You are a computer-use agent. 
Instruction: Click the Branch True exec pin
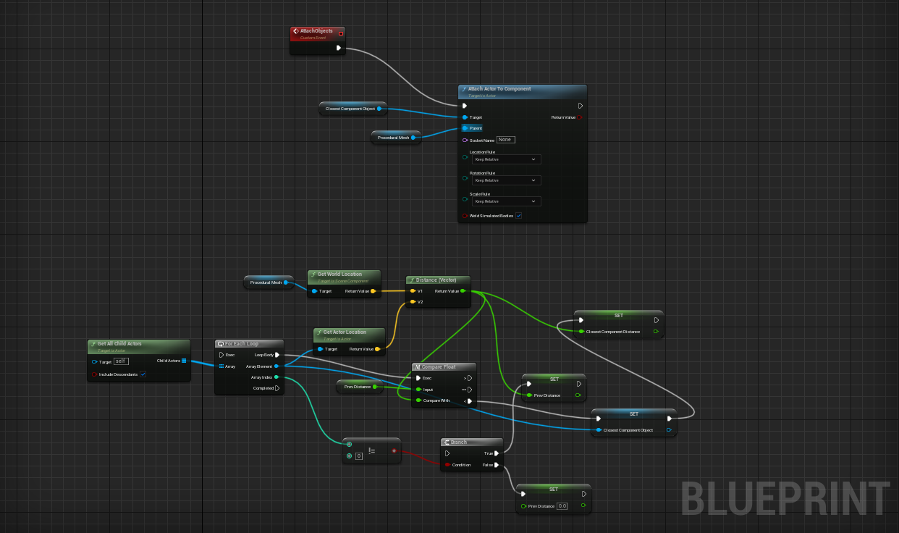point(497,453)
